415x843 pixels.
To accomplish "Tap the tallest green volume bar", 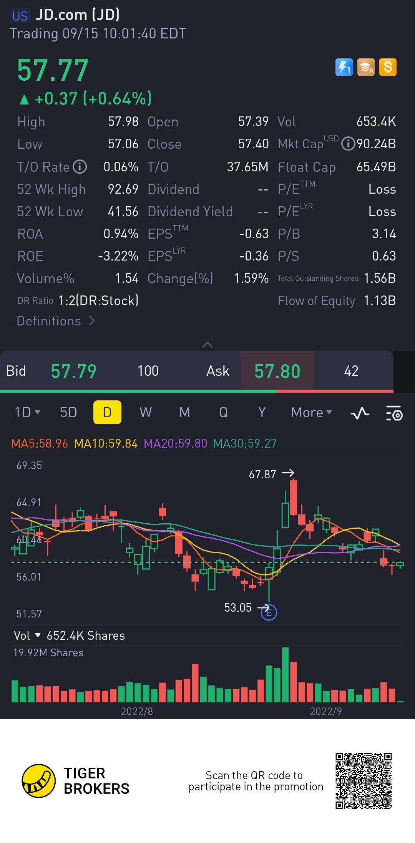I will coord(285,675).
